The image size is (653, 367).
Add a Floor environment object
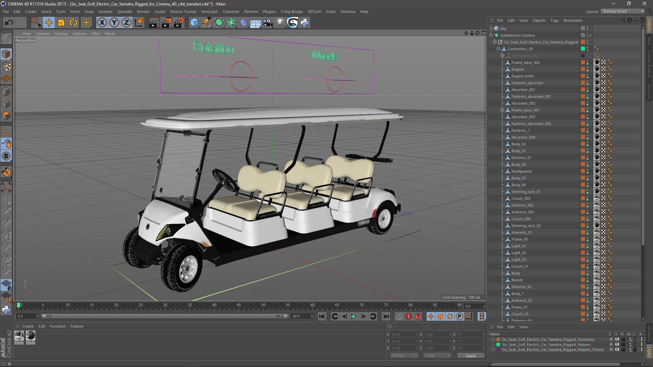[255, 23]
